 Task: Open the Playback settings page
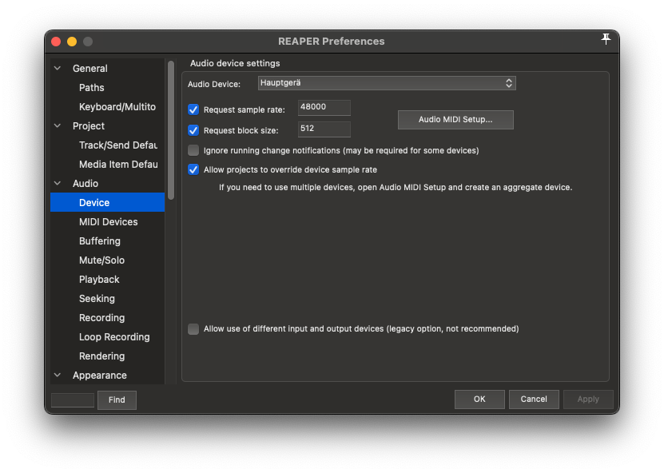99,280
